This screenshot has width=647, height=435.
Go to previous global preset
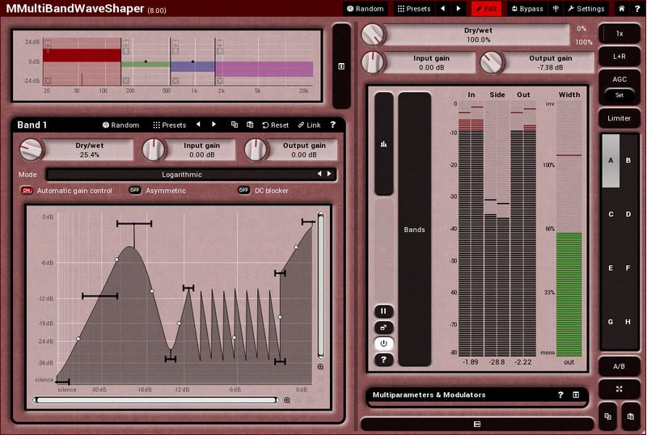click(x=442, y=9)
